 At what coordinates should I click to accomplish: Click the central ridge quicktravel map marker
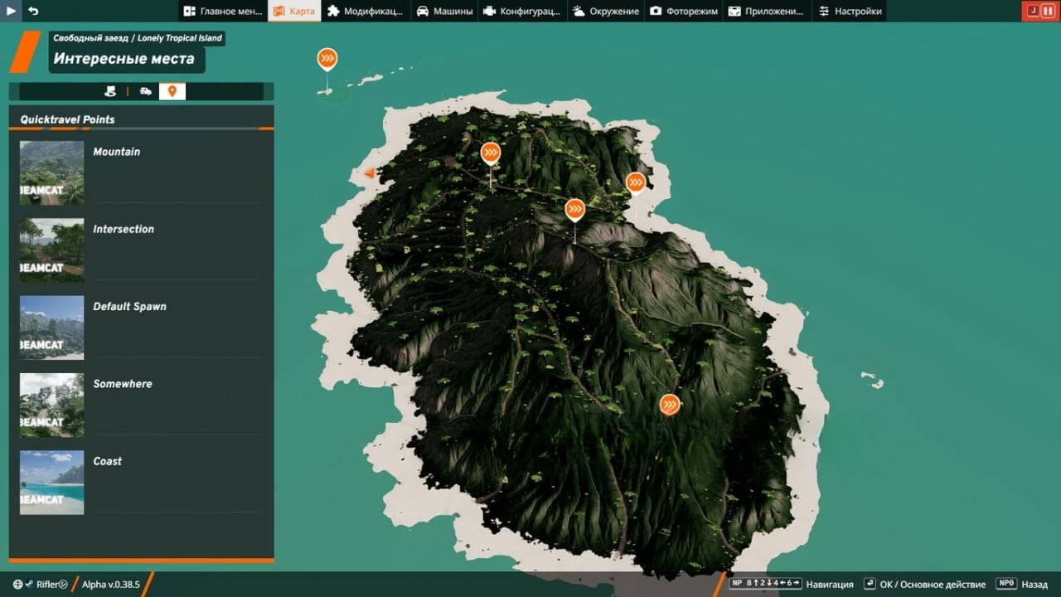pos(574,210)
